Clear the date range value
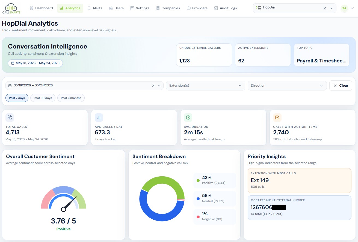 click(153, 86)
